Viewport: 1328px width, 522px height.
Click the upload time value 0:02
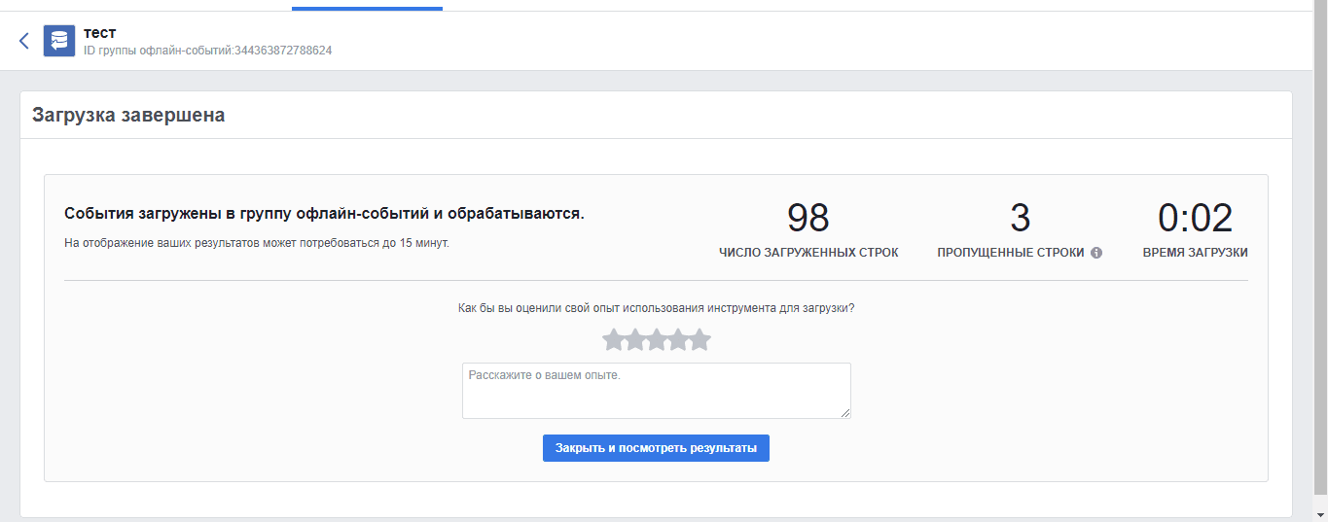(x=1195, y=219)
